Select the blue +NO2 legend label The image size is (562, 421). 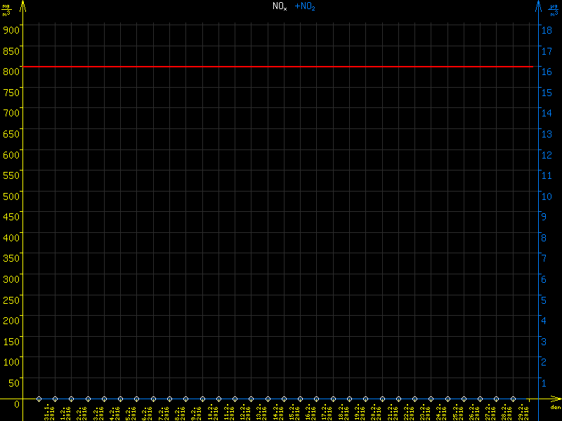pyautogui.click(x=305, y=6)
